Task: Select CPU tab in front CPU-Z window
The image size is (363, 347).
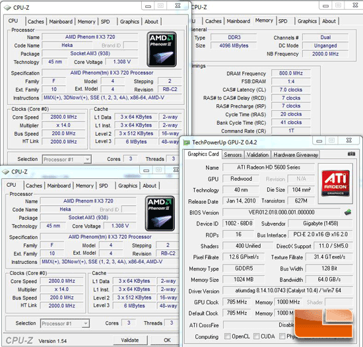Action: point(11,185)
